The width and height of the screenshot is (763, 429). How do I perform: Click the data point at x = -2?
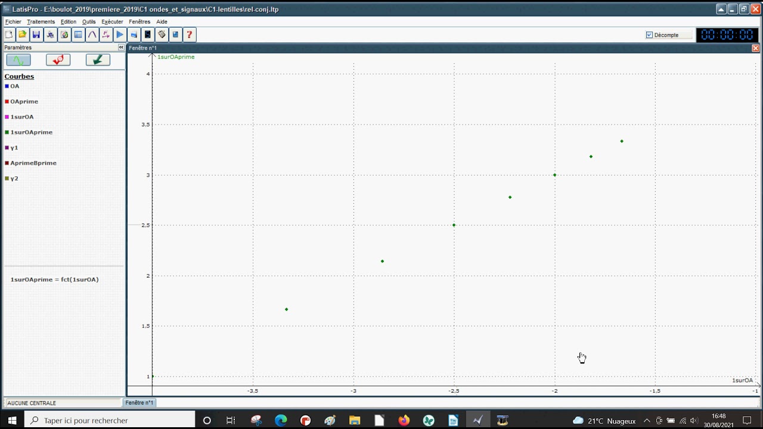point(554,175)
